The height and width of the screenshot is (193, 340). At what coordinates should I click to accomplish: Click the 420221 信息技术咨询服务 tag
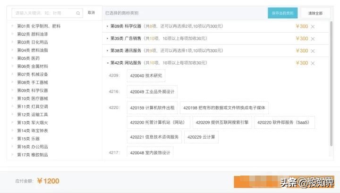(x=154, y=137)
